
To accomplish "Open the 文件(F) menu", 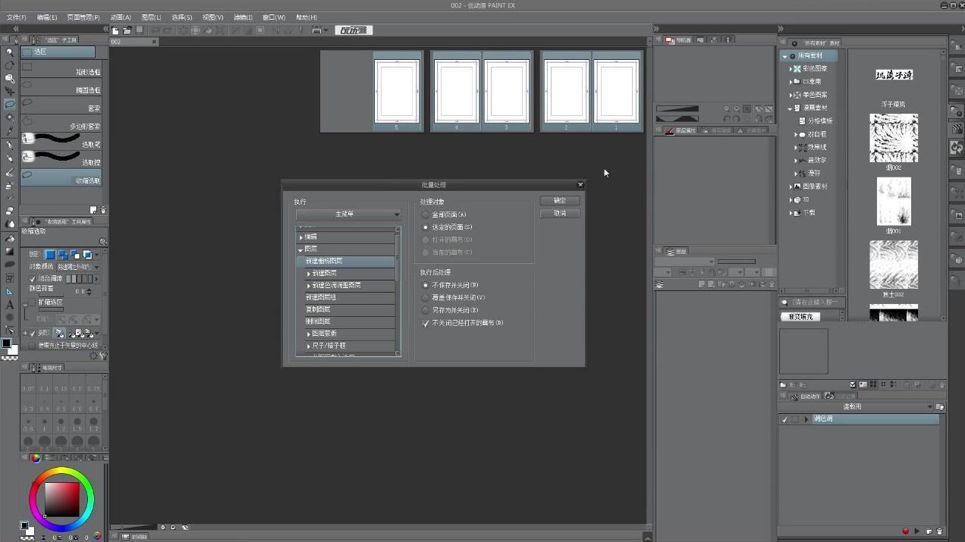I will pos(16,17).
